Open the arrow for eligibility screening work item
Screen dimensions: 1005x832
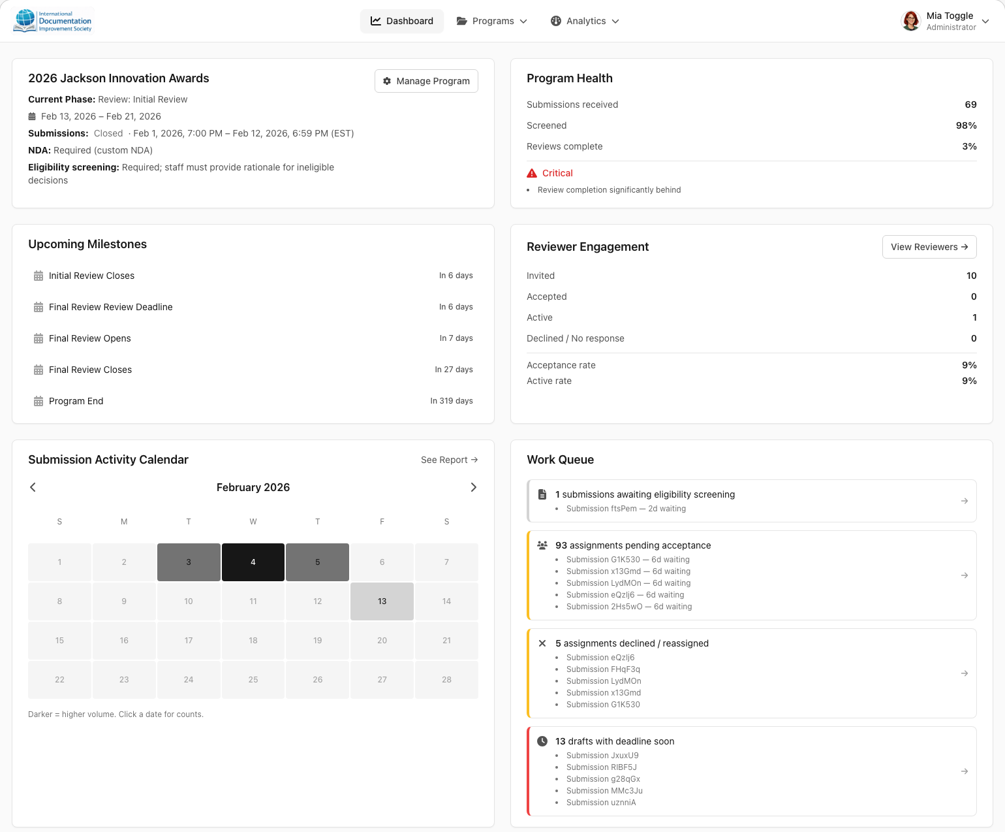(965, 501)
